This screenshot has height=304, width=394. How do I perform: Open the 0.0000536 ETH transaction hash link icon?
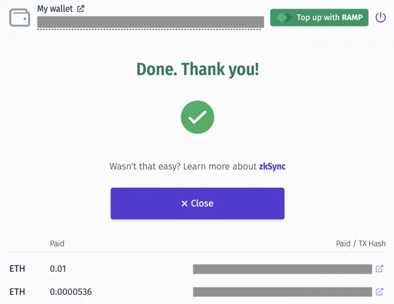pyautogui.click(x=379, y=292)
